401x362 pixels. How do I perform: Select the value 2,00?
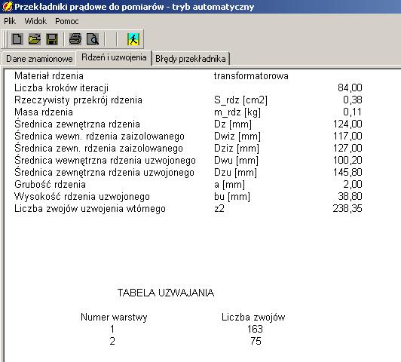click(353, 184)
